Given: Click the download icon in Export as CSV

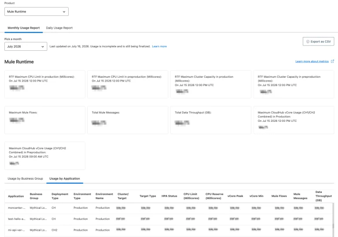Looking at the screenshot, I should tap(308, 41).
